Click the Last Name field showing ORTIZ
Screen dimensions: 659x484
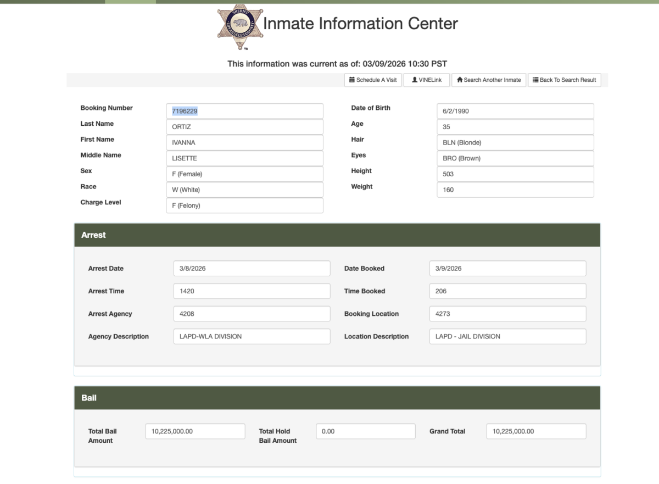click(244, 127)
